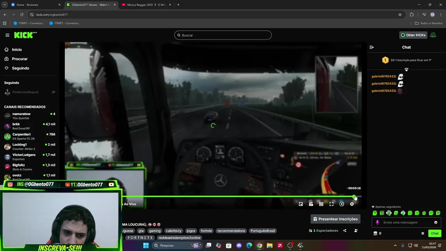Show hidden system tray icons chevron

click(x=395, y=245)
